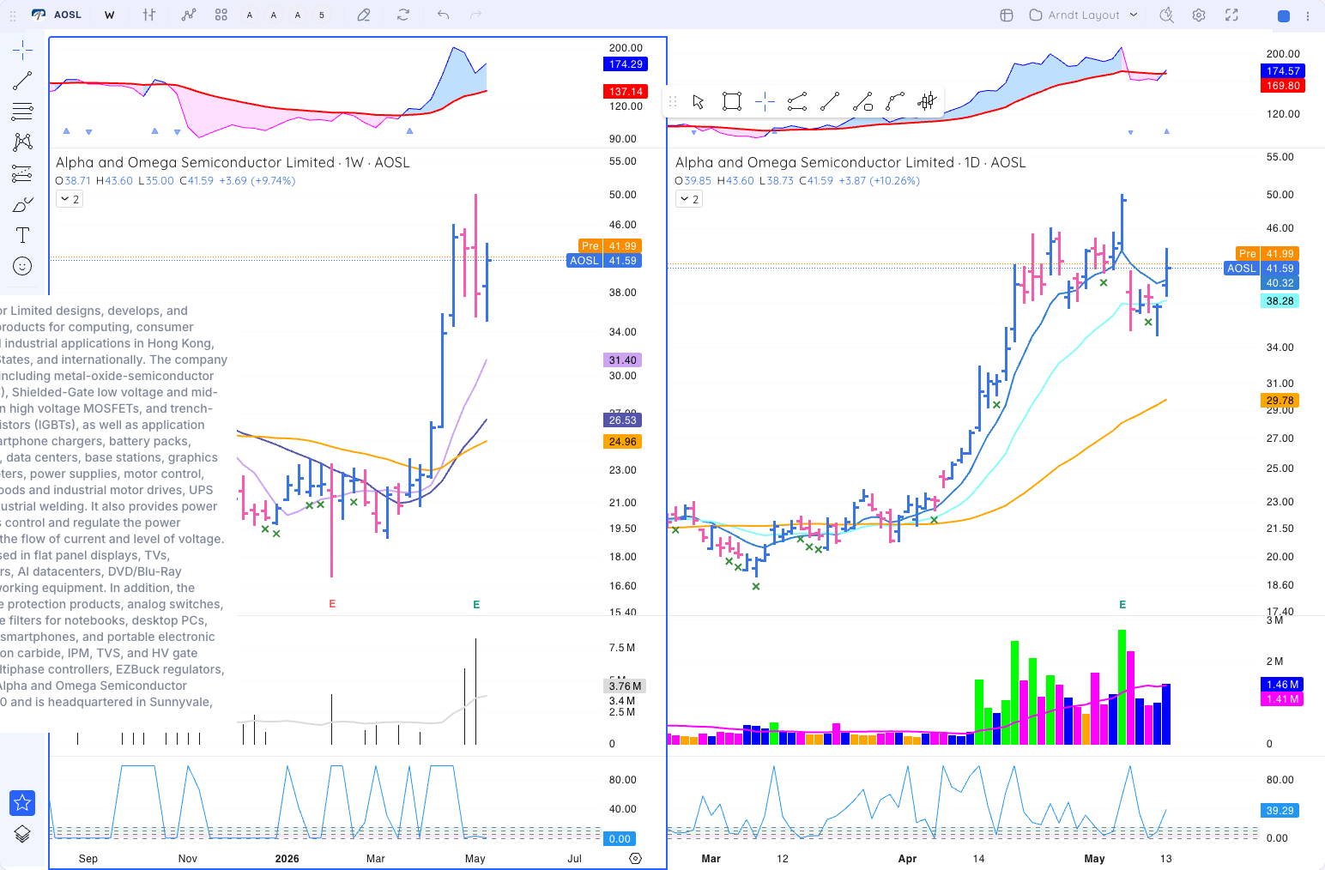Screen dimensions: 1325x870
Task: Click the replay sync arrows icon
Action: [x=403, y=15]
